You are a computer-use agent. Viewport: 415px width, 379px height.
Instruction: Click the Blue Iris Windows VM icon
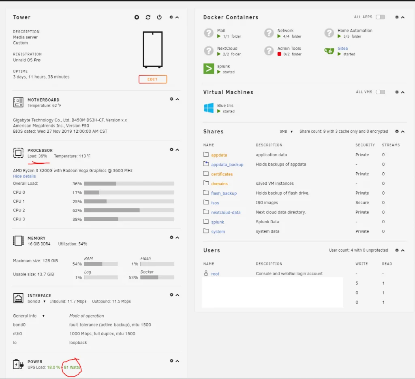click(x=209, y=108)
